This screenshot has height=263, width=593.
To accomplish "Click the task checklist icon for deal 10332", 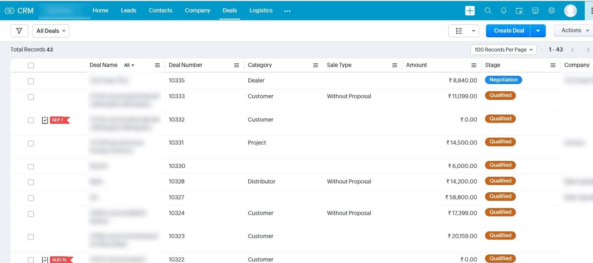I will [x=45, y=120].
